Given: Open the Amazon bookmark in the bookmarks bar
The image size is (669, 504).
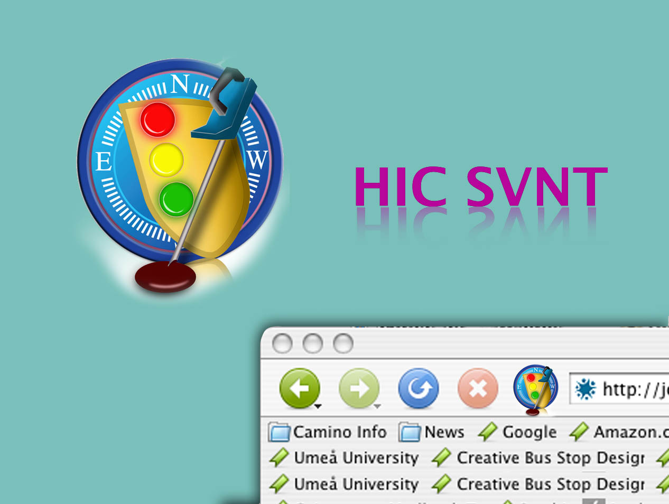Looking at the screenshot, I should [x=619, y=432].
